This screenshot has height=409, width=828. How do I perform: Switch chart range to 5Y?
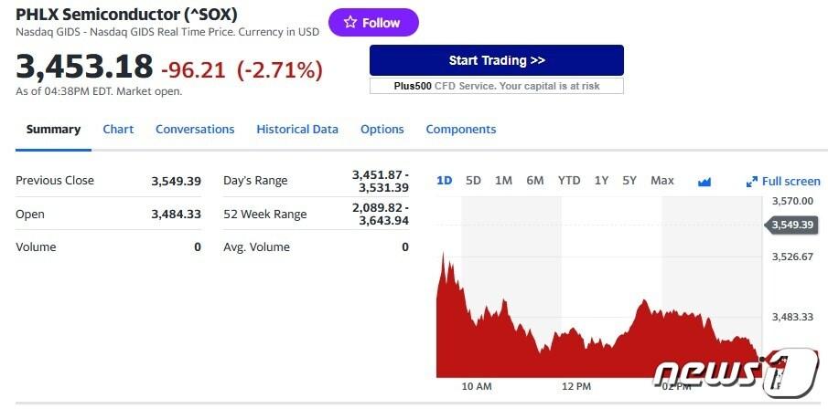pyautogui.click(x=629, y=181)
